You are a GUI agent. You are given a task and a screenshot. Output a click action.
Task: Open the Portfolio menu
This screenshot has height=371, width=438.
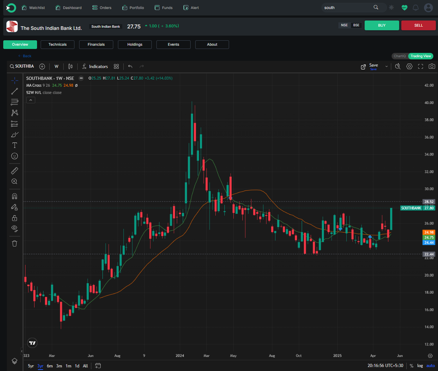pyautogui.click(x=133, y=7)
